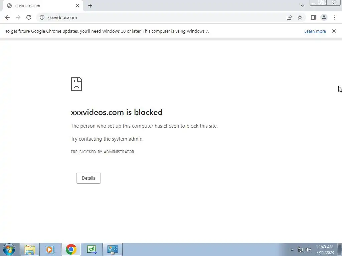
Task: Click 'xxxvideos.com is blocked' heading
Action: click(x=117, y=112)
